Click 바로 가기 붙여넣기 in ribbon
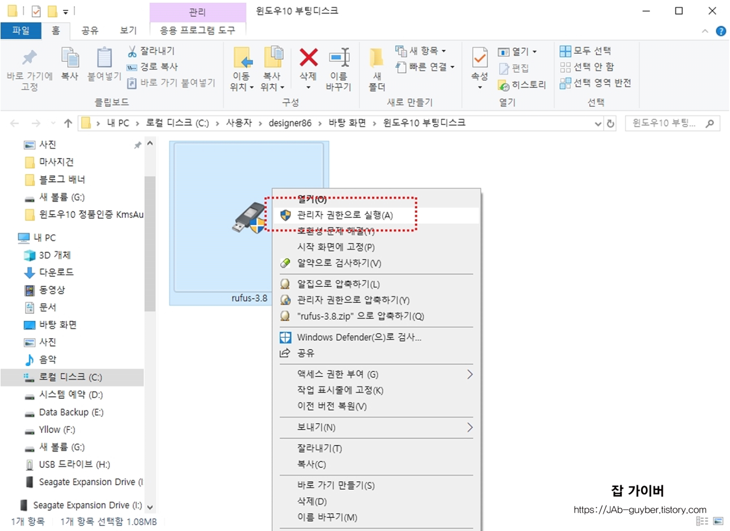730x531 pixels. click(171, 83)
